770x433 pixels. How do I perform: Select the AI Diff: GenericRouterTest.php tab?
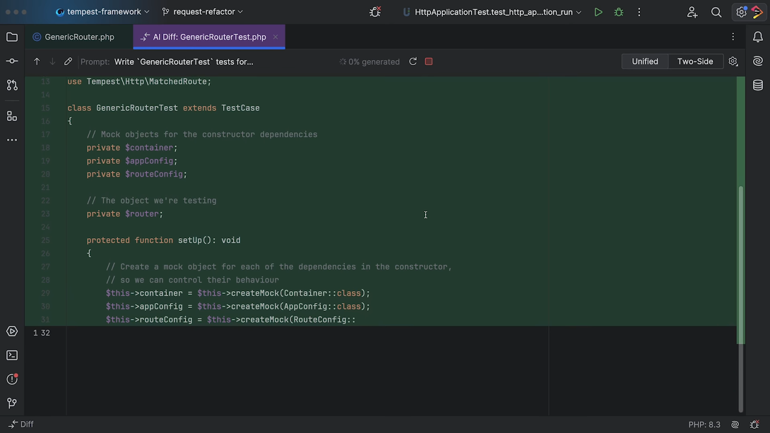[x=209, y=37]
